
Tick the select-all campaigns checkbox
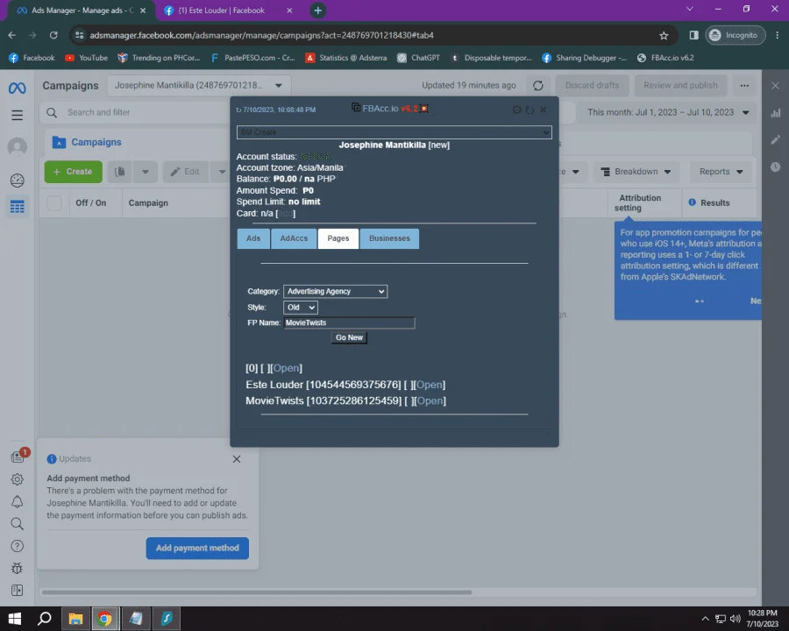pyautogui.click(x=54, y=202)
